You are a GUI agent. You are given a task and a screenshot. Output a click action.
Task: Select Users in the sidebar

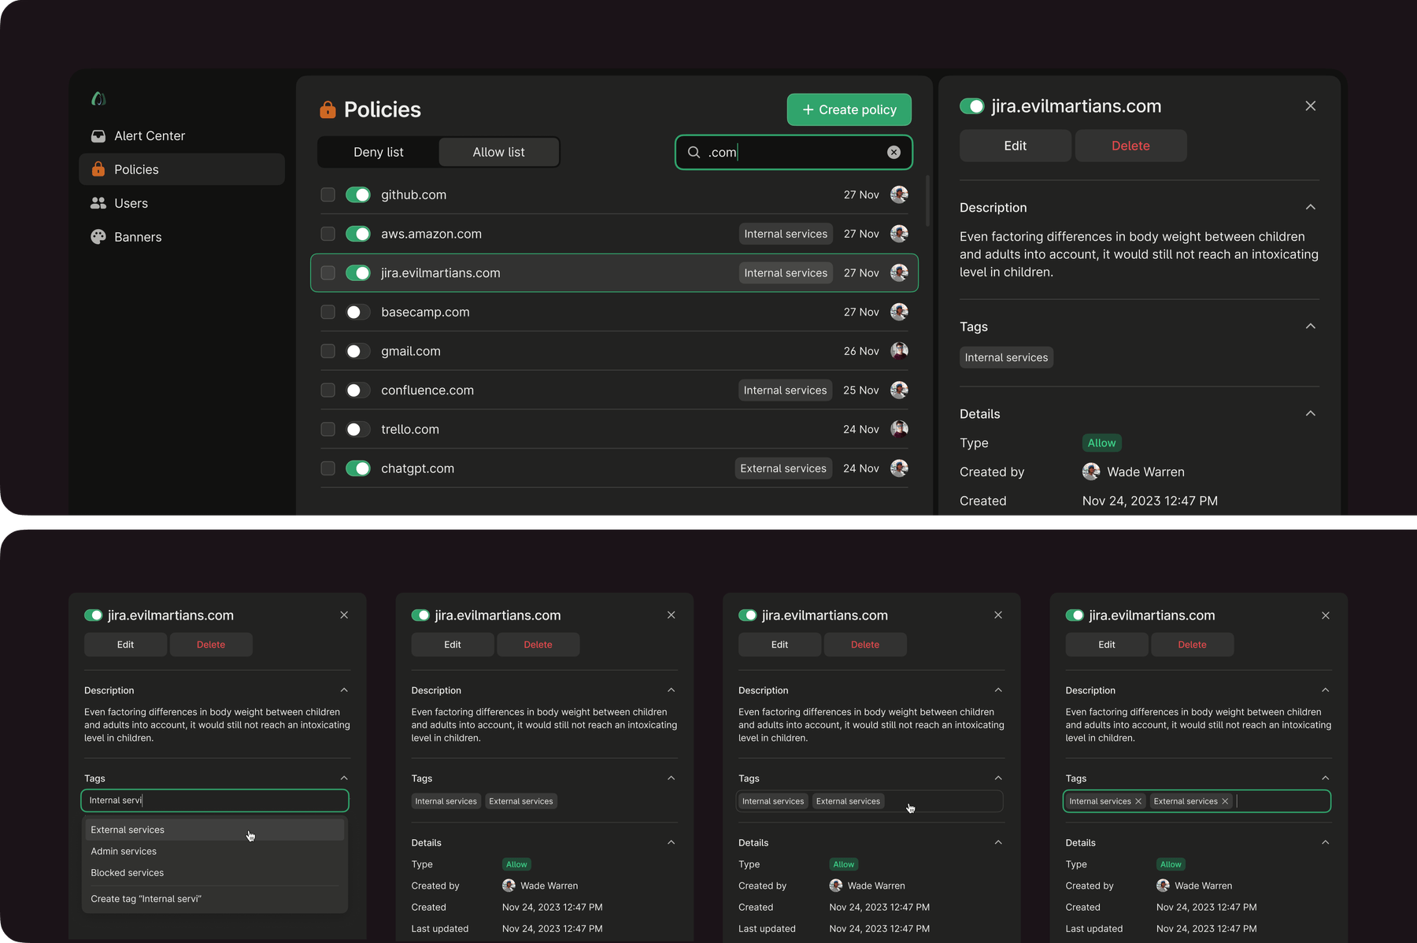[131, 203]
